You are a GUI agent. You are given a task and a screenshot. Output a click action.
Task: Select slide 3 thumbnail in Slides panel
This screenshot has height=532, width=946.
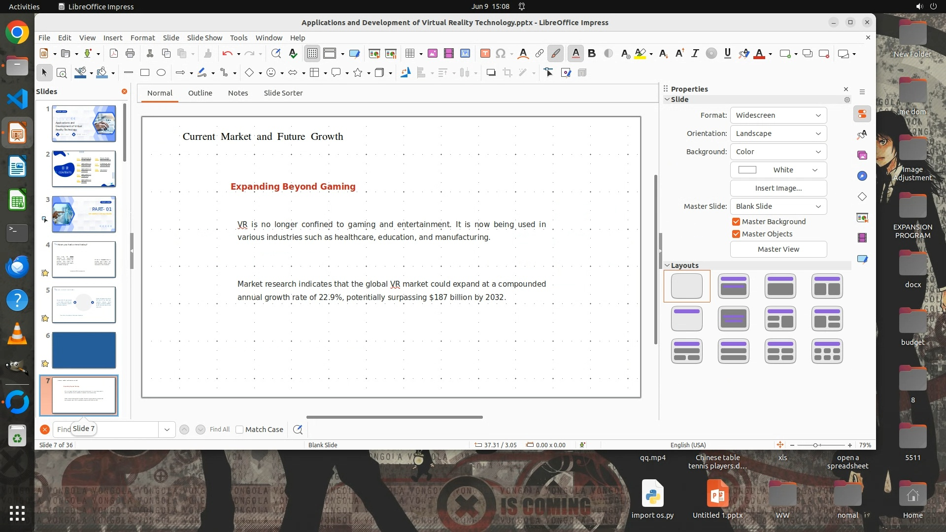tap(84, 214)
